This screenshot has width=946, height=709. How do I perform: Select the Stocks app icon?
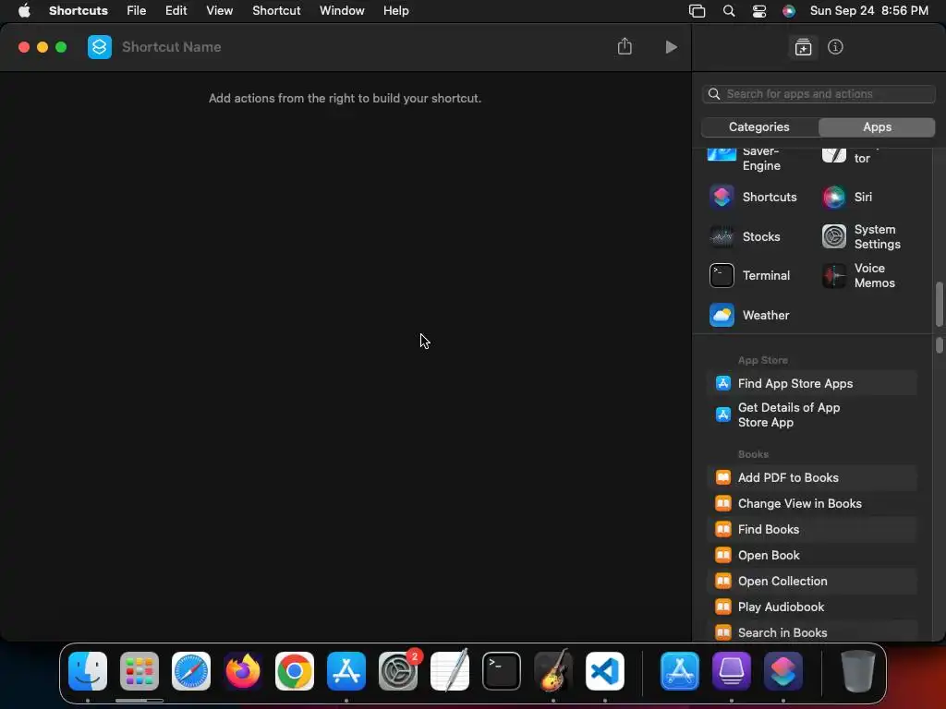(x=722, y=237)
